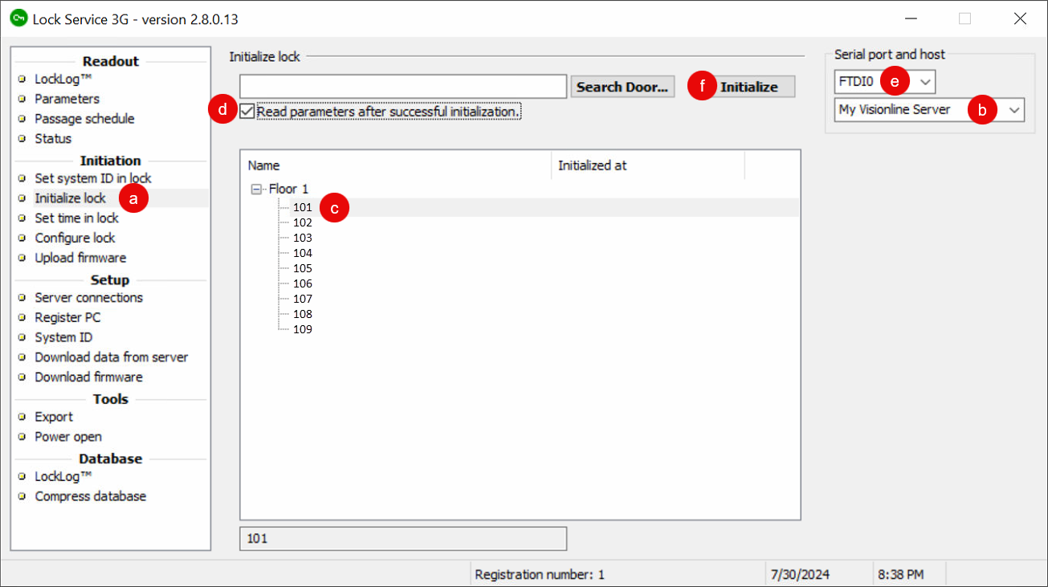The image size is (1048, 587).
Task: Open Server connections under Setup
Action: pyautogui.click(x=88, y=297)
